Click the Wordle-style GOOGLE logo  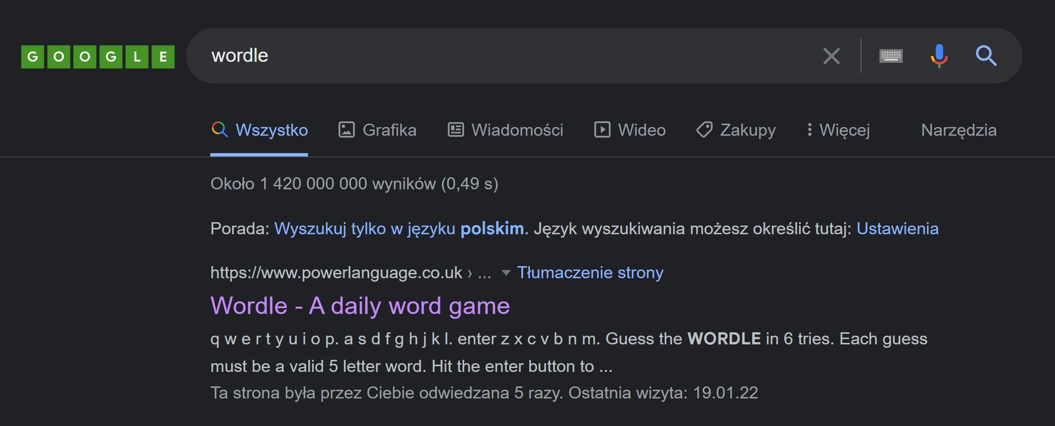coord(98,57)
